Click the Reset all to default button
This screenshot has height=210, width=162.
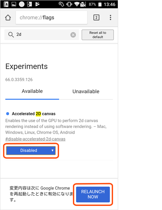click(98, 35)
